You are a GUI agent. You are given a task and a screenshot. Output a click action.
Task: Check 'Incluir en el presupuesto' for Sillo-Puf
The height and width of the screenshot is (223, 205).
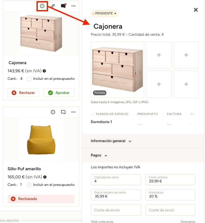pyautogui.click(x=29, y=185)
